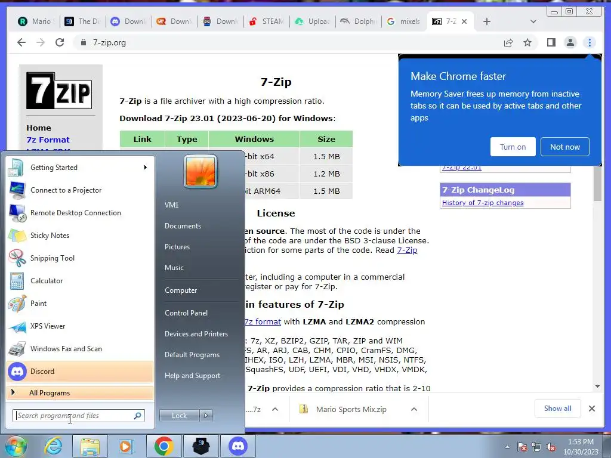Open Help and Support
The image size is (611, 458).
click(x=193, y=376)
